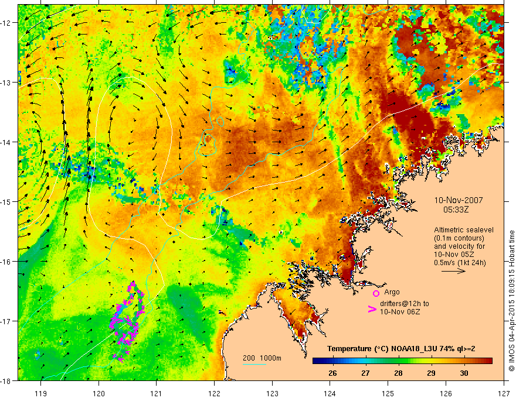Click latitude axis label -18
Image resolution: width=516 pixels, height=398 pixels.
pos(6,380)
